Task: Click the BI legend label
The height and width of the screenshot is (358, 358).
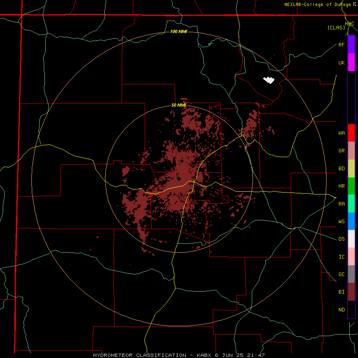Action: pyautogui.click(x=341, y=292)
